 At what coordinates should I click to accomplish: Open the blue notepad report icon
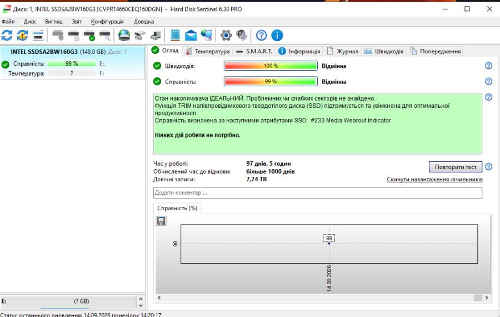(x=175, y=35)
